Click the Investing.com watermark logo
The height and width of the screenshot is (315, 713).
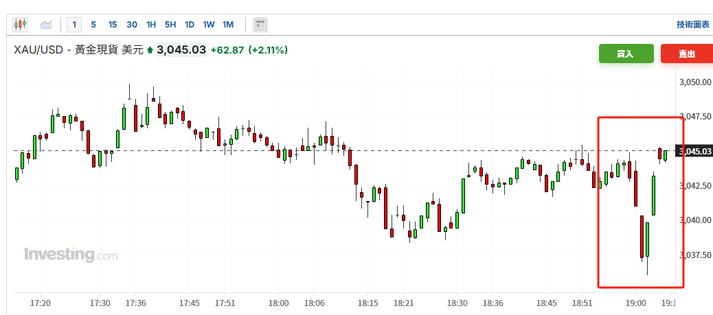point(71,255)
